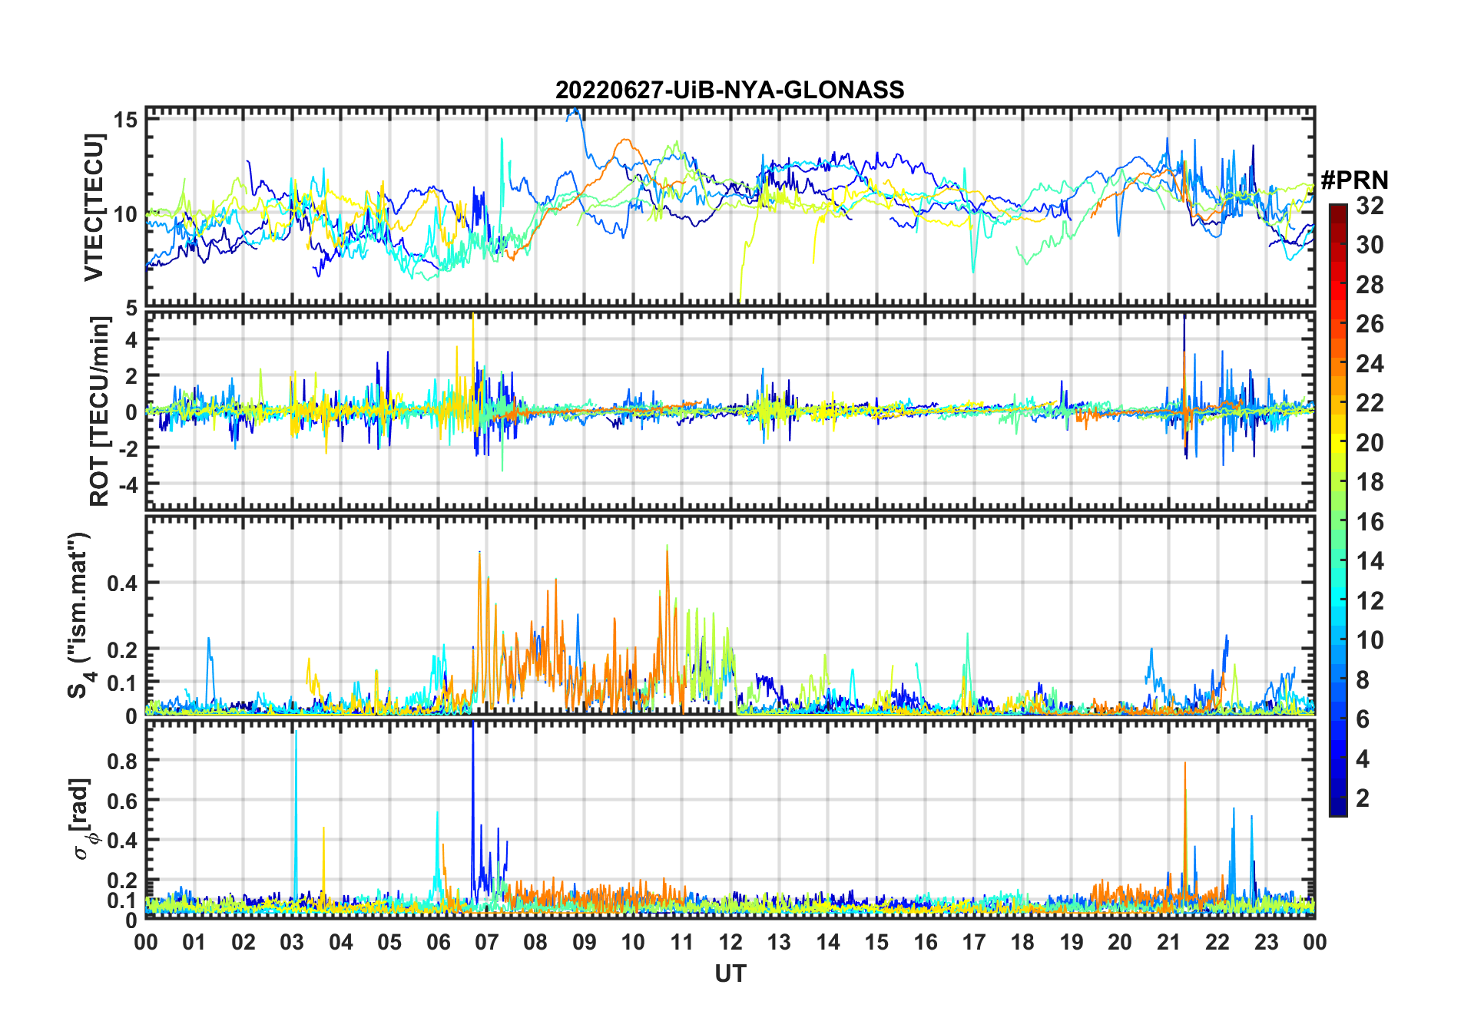Click colorbar tick label "8"
This screenshot has width=1461, height=1021.
pyautogui.click(x=1363, y=680)
